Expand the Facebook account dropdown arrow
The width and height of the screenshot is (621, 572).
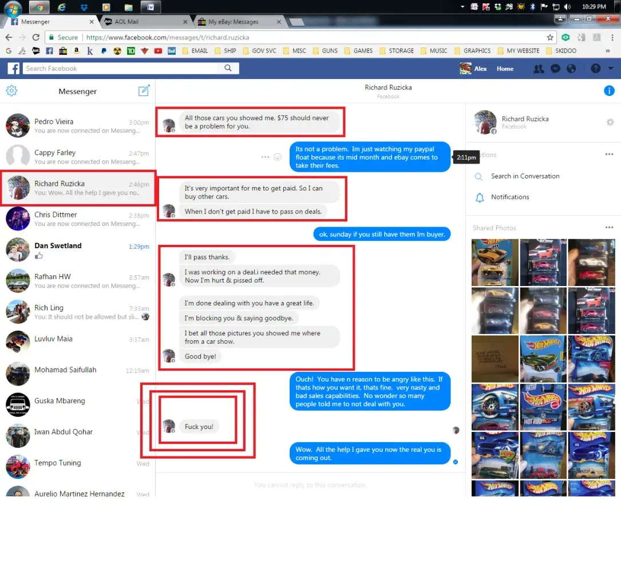[x=611, y=69]
